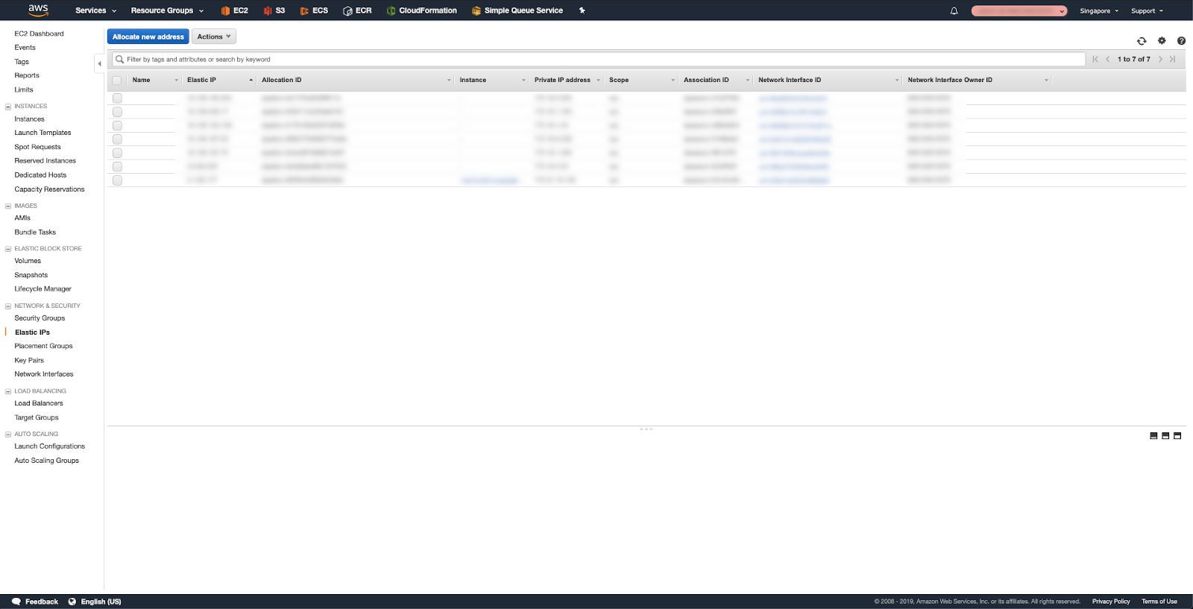The width and height of the screenshot is (1193, 609).
Task: Open the Actions dropdown button
Action: tap(214, 37)
